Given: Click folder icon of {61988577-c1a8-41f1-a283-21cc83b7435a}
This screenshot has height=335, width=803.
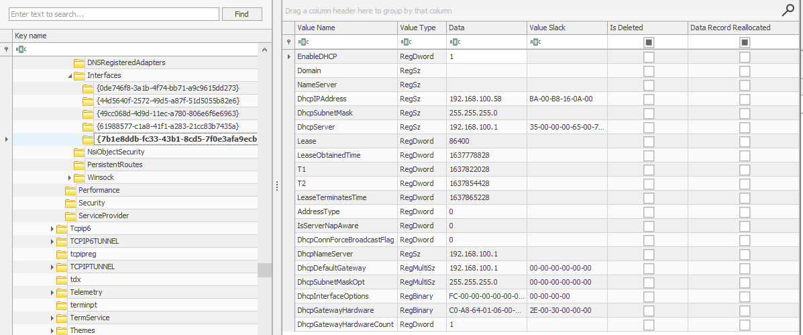Looking at the screenshot, I should (x=88, y=126).
